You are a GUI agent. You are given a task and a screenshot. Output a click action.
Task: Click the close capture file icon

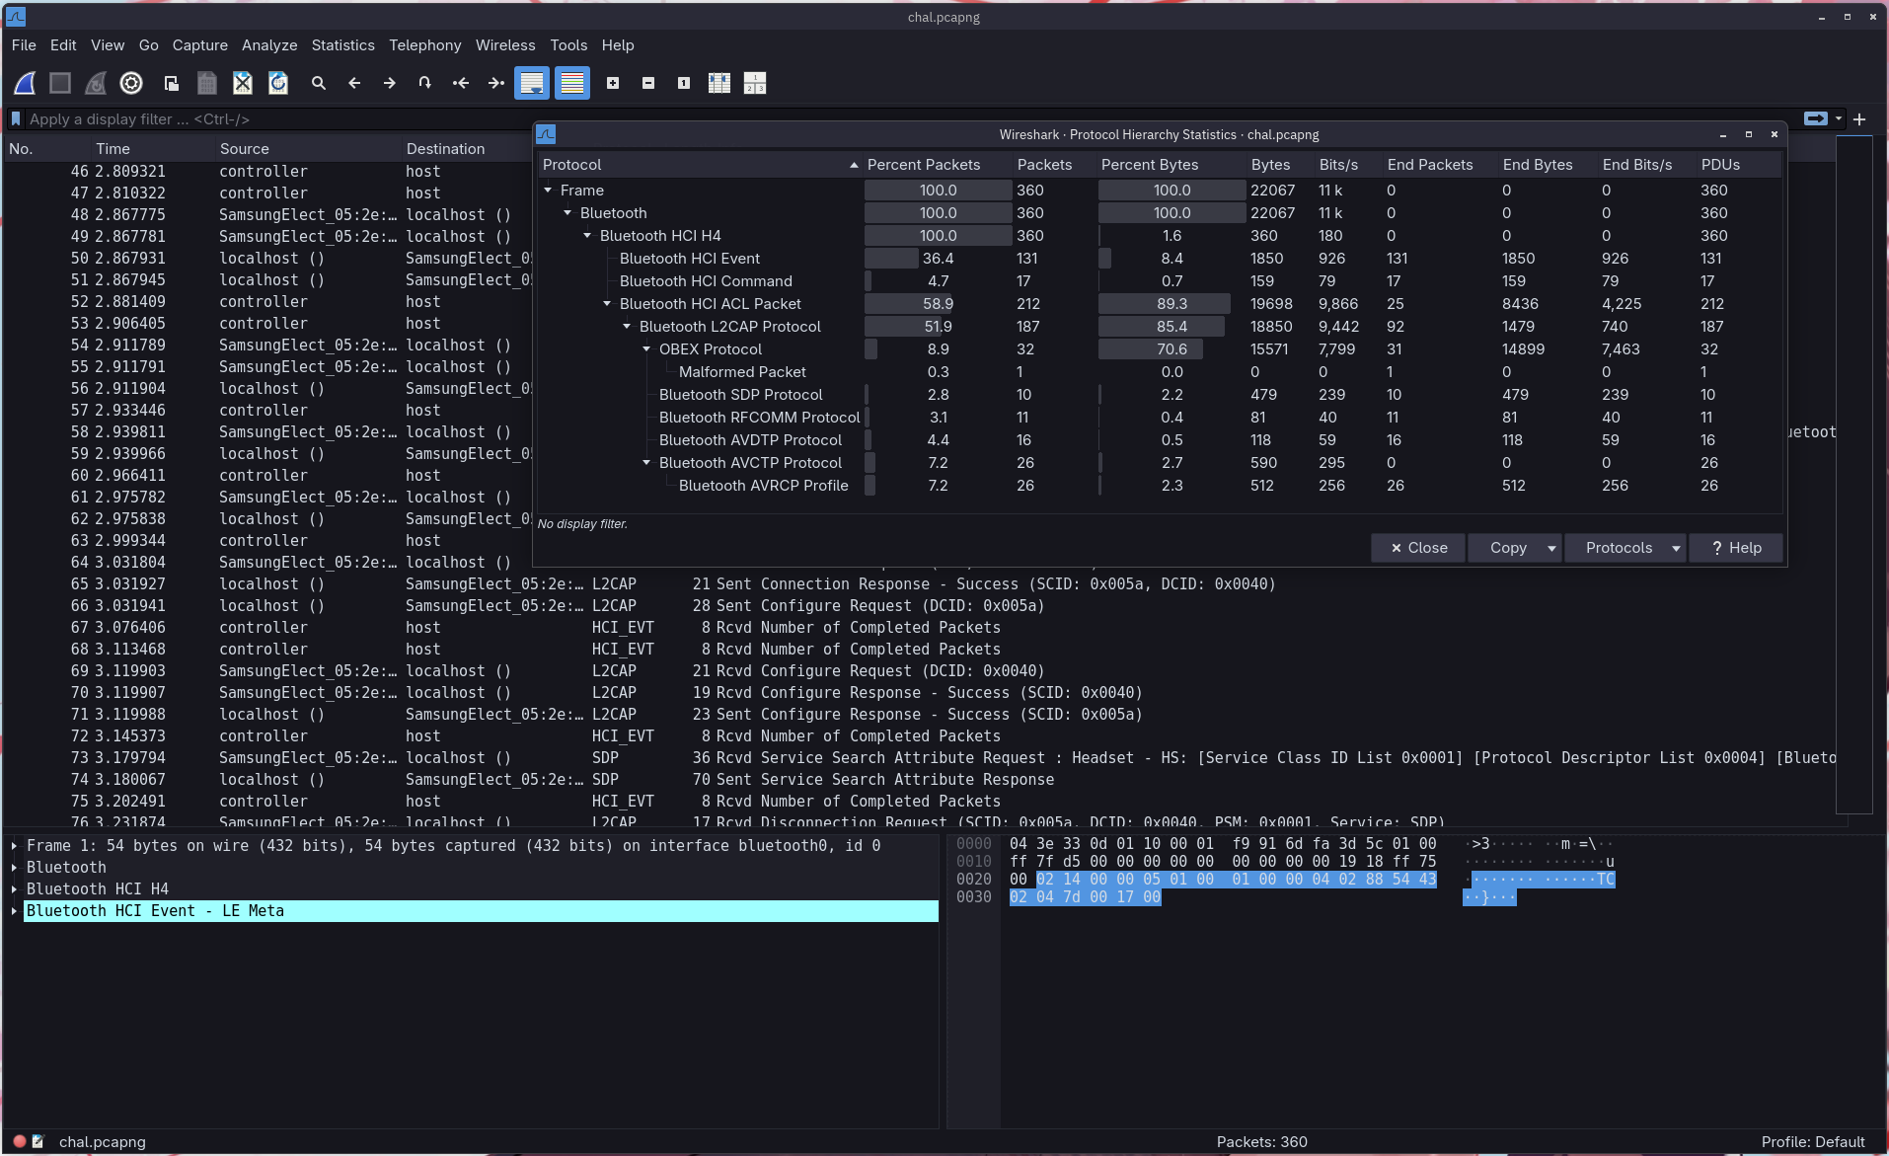[x=242, y=84]
